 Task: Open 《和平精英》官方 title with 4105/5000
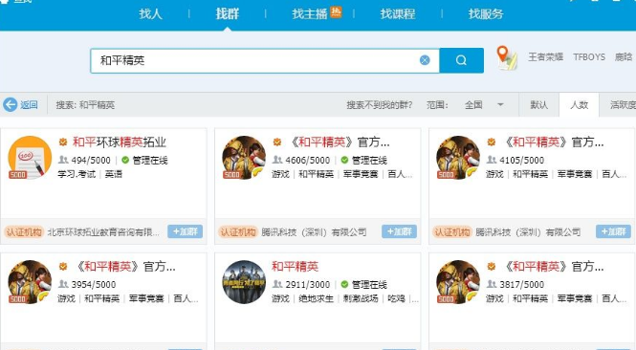click(x=554, y=142)
